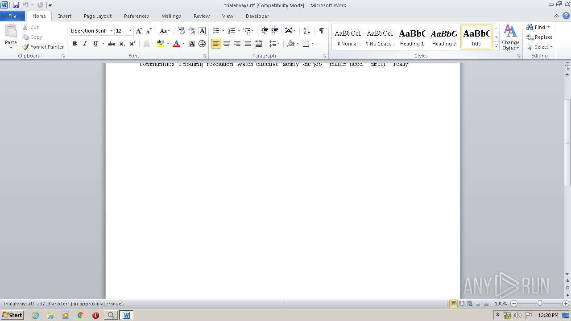The height and width of the screenshot is (321, 571).
Task: Click the Bullets list icon
Action: click(216, 31)
